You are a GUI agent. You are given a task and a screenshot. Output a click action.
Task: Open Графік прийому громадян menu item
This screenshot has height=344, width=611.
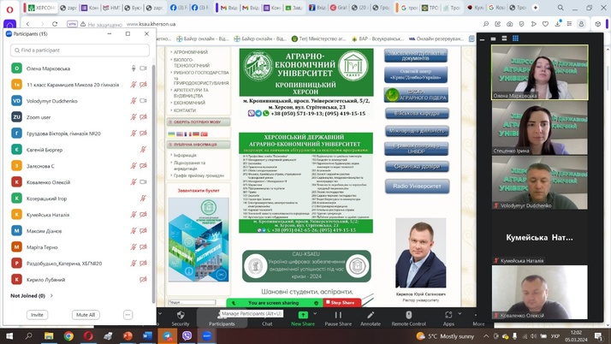(x=199, y=175)
